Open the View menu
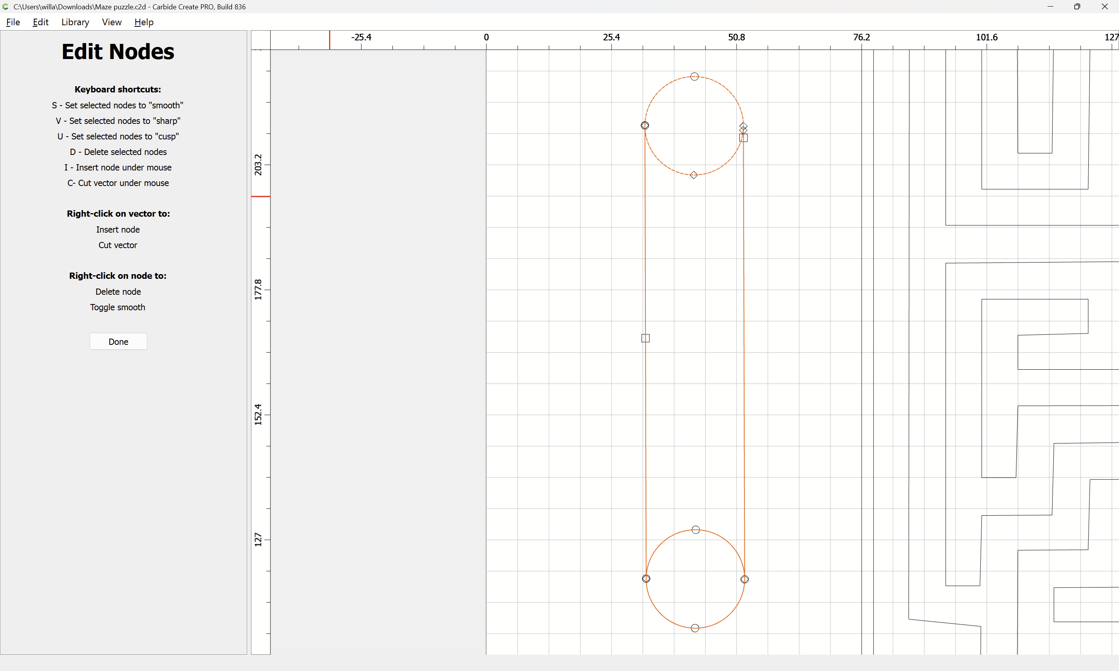Viewport: 1119px width, 671px height. (x=111, y=22)
